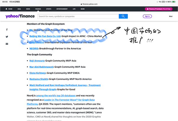The width and height of the screenshot is (178, 121).
Task: Click the Finance Premium Try it free button
Action: [158, 9]
